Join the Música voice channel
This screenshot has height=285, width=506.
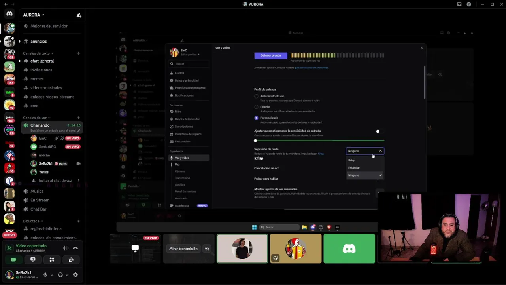pyautogui.click(x=52, y=191)
